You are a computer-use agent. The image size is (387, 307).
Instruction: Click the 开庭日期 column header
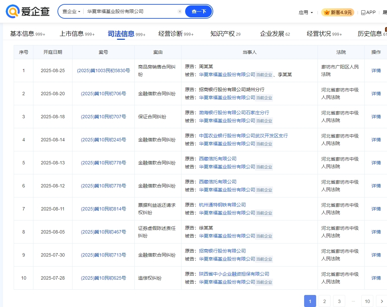(x=53, y=52)
